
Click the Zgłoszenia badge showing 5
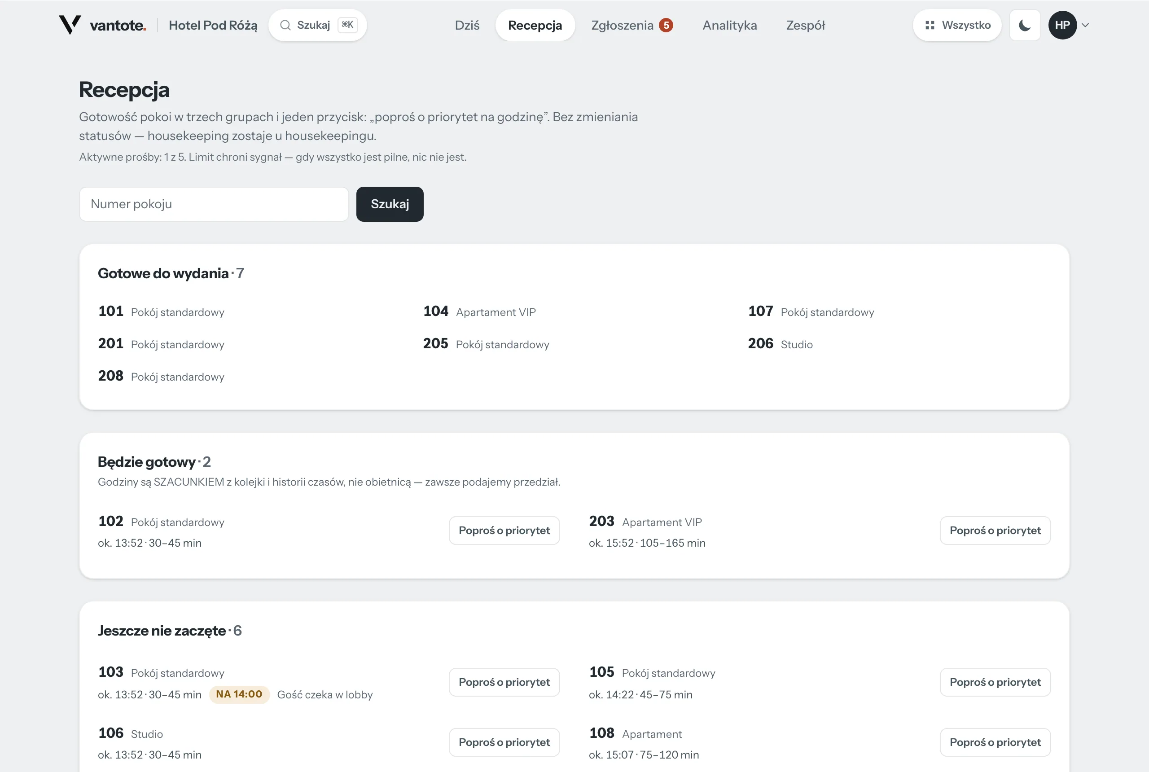click(x=666, y=25)
